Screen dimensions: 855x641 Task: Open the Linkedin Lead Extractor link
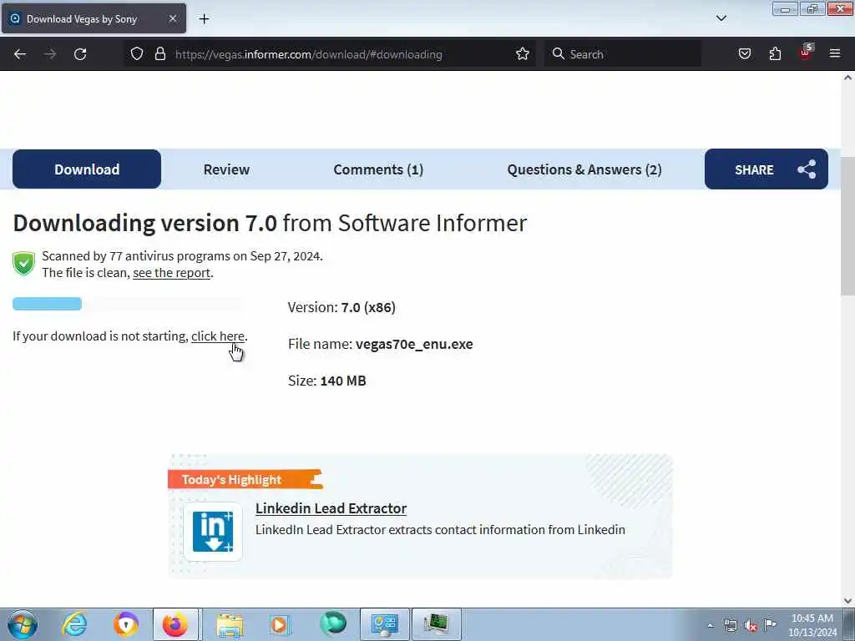click(331, 508)
